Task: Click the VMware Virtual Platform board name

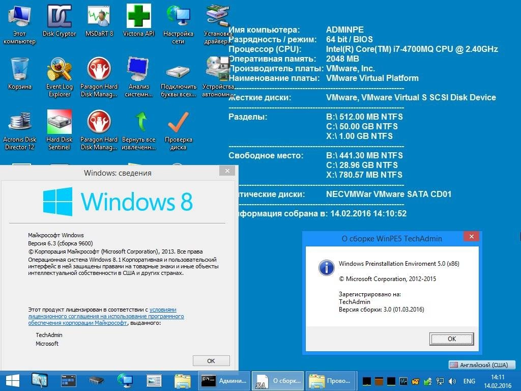Action: point(372,78)
